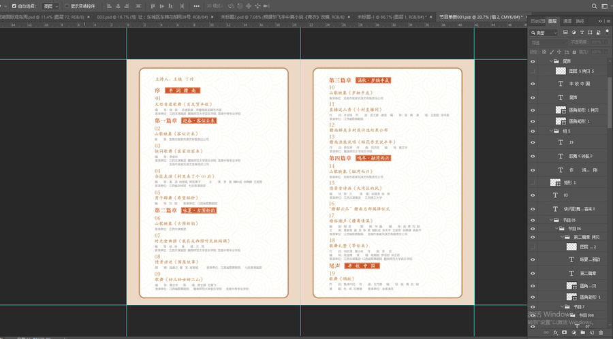Switch to the 通道 panel tab
The height and width of the screenshot is (339, 613).
[567, 21]
